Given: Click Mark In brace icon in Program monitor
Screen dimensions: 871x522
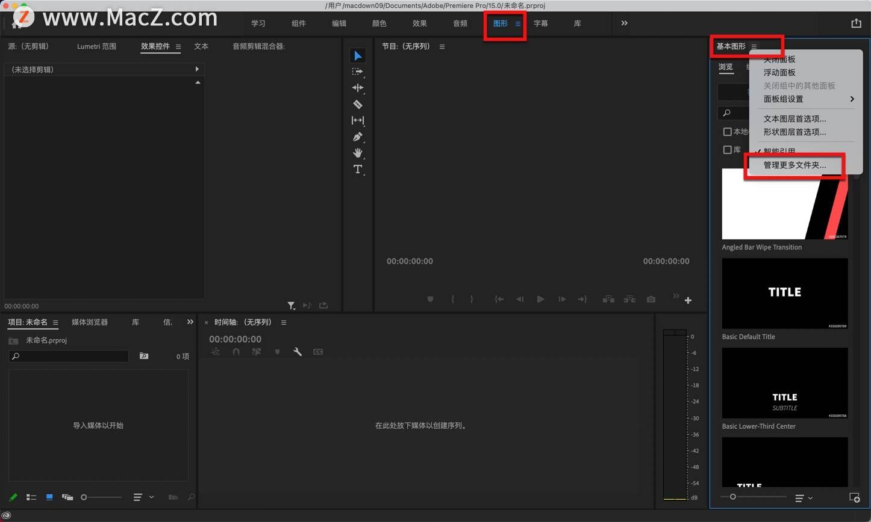Looking at the screenshot, I should coord(452,299).
